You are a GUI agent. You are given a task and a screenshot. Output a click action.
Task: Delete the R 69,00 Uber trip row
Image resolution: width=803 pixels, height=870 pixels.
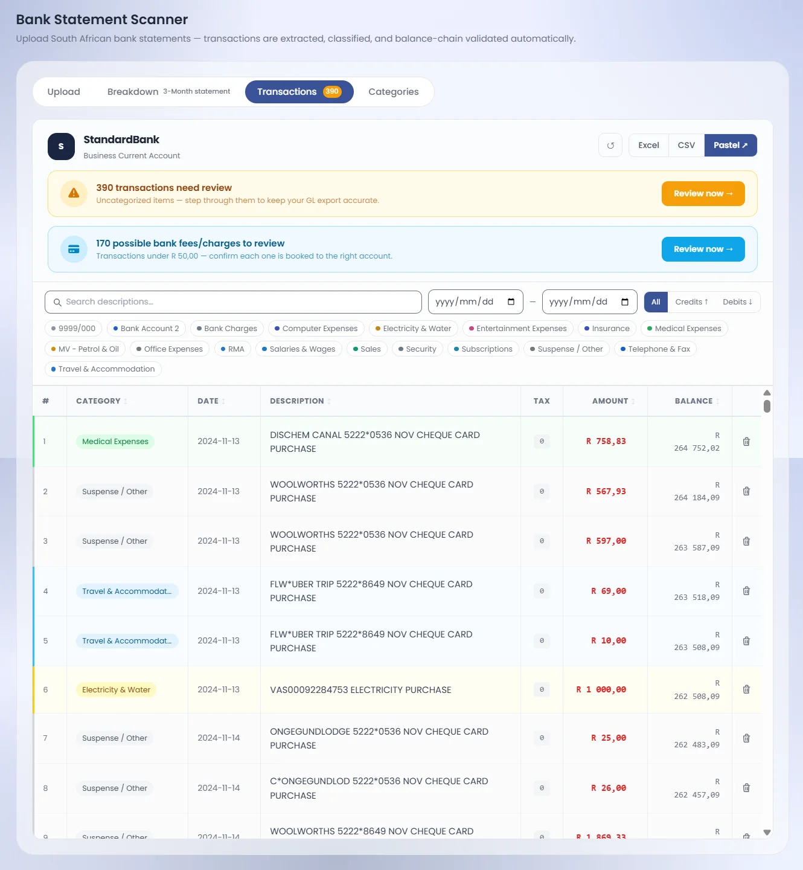[746, 591]
